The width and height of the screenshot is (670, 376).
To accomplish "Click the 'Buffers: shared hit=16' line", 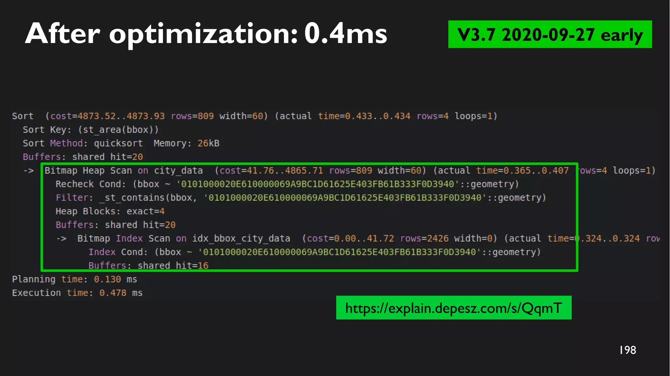I will click(148, 265).
